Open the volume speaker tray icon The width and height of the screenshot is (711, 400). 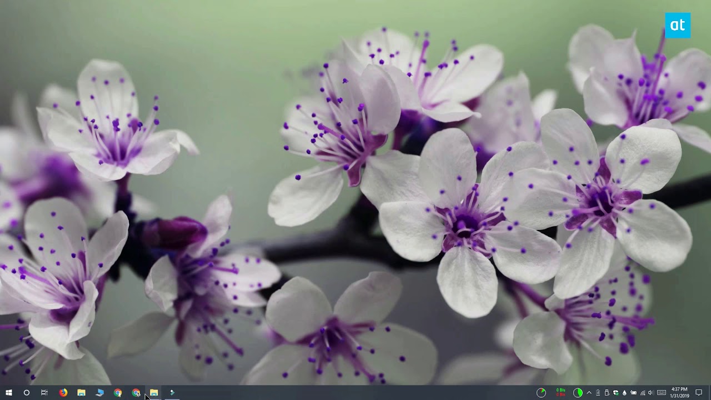pos(651,393)
